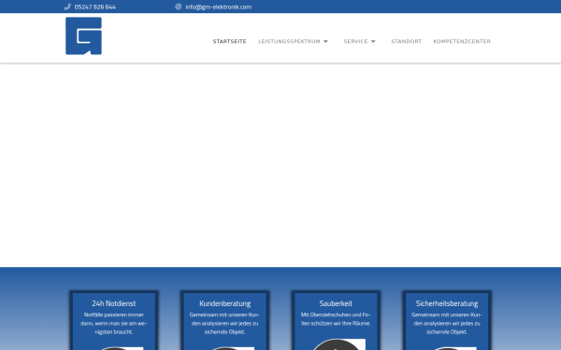Select the Sauberkeit card heading
This screenshot has width=561, height=350.
point(336,303)
